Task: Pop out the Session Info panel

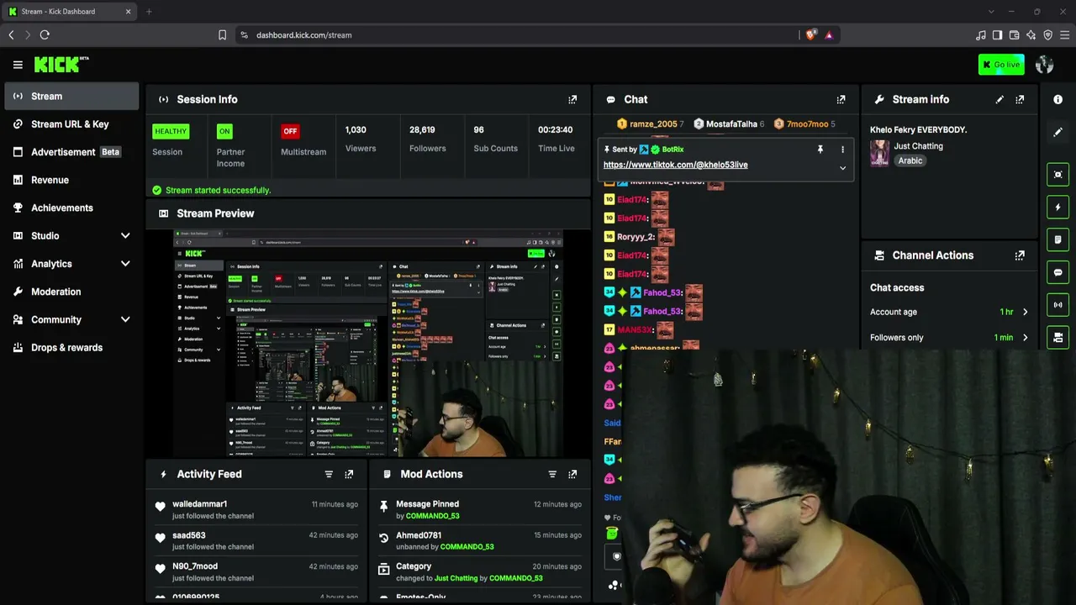Action: [x=572, y=99]
